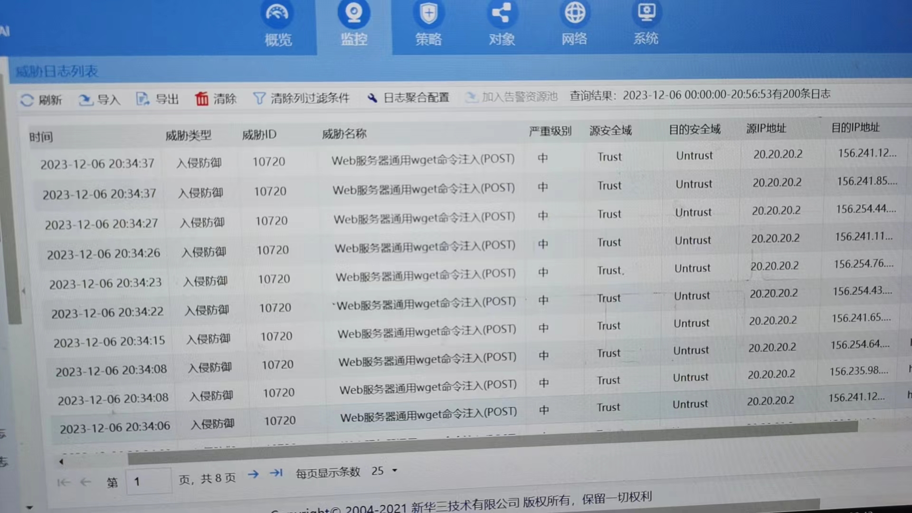Click the 清除 trash icon

tap(201, 99)
